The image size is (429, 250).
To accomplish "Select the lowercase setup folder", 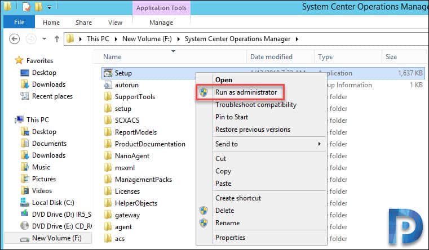I will 123,109.
